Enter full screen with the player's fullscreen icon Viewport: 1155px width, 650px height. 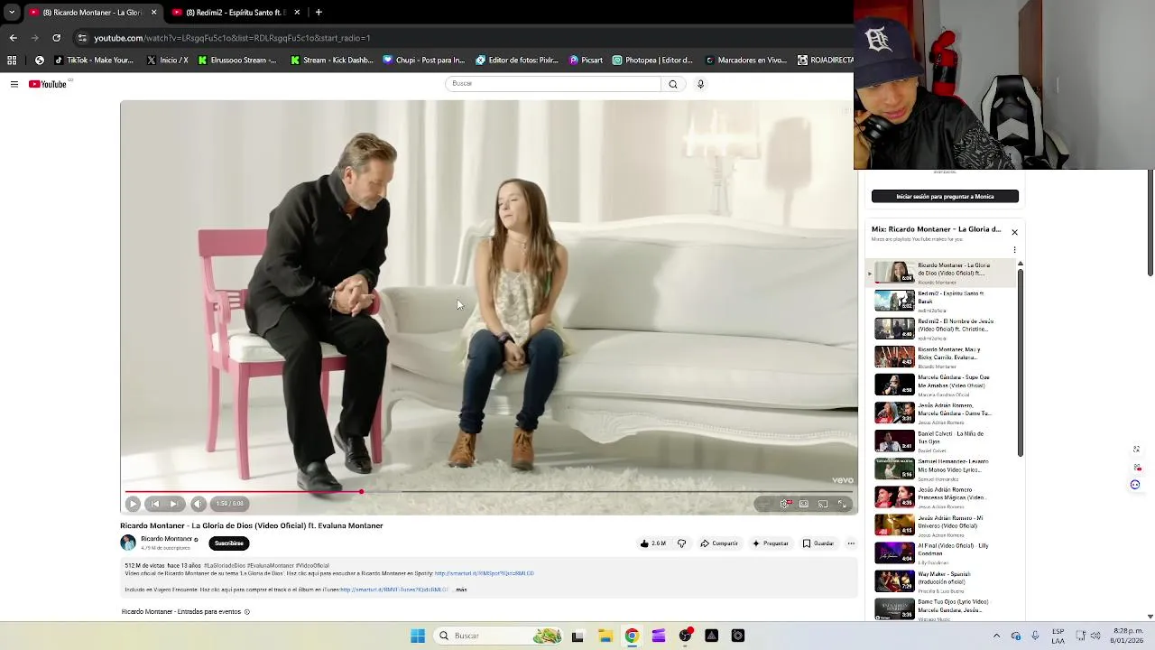(x=843, y=504)
